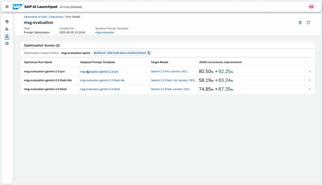This screenshot has width=323, height=185.
Task: Open baseline prompt template msg-evaluation link
Action: tap(105, 32)
